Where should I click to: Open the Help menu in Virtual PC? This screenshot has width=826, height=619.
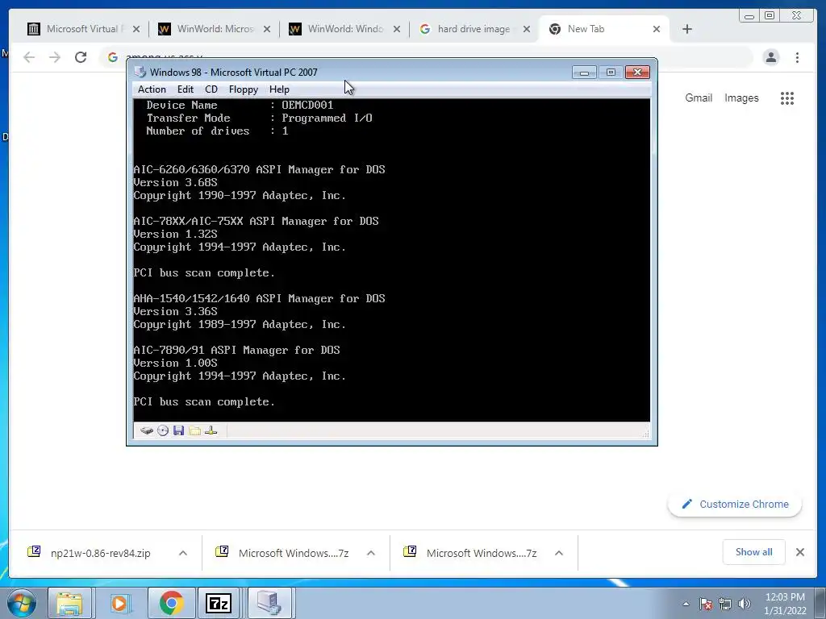(x=279, y=89)
